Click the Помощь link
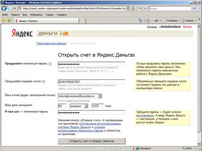The height and width of the screenshot is (151, 202). click(x=152, y=26)
